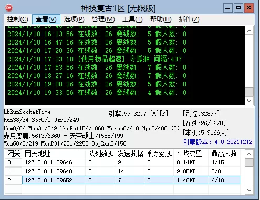Click the [刷怪:32897] status text
This screenshot has width=260, height=200.
(x=201, y=114)
